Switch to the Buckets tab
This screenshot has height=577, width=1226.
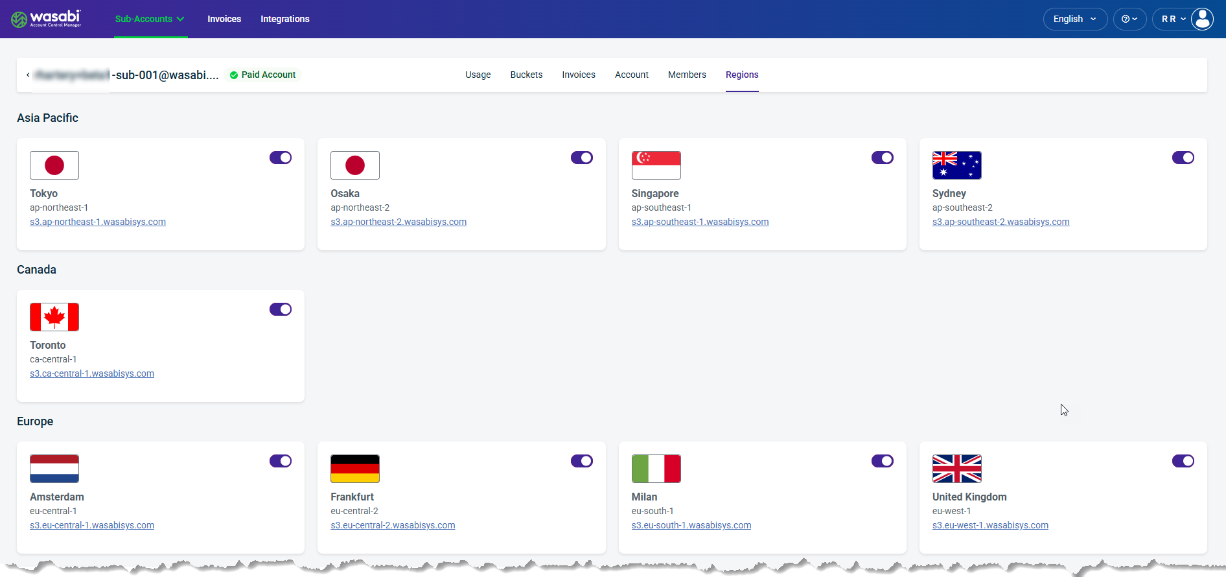526,75
